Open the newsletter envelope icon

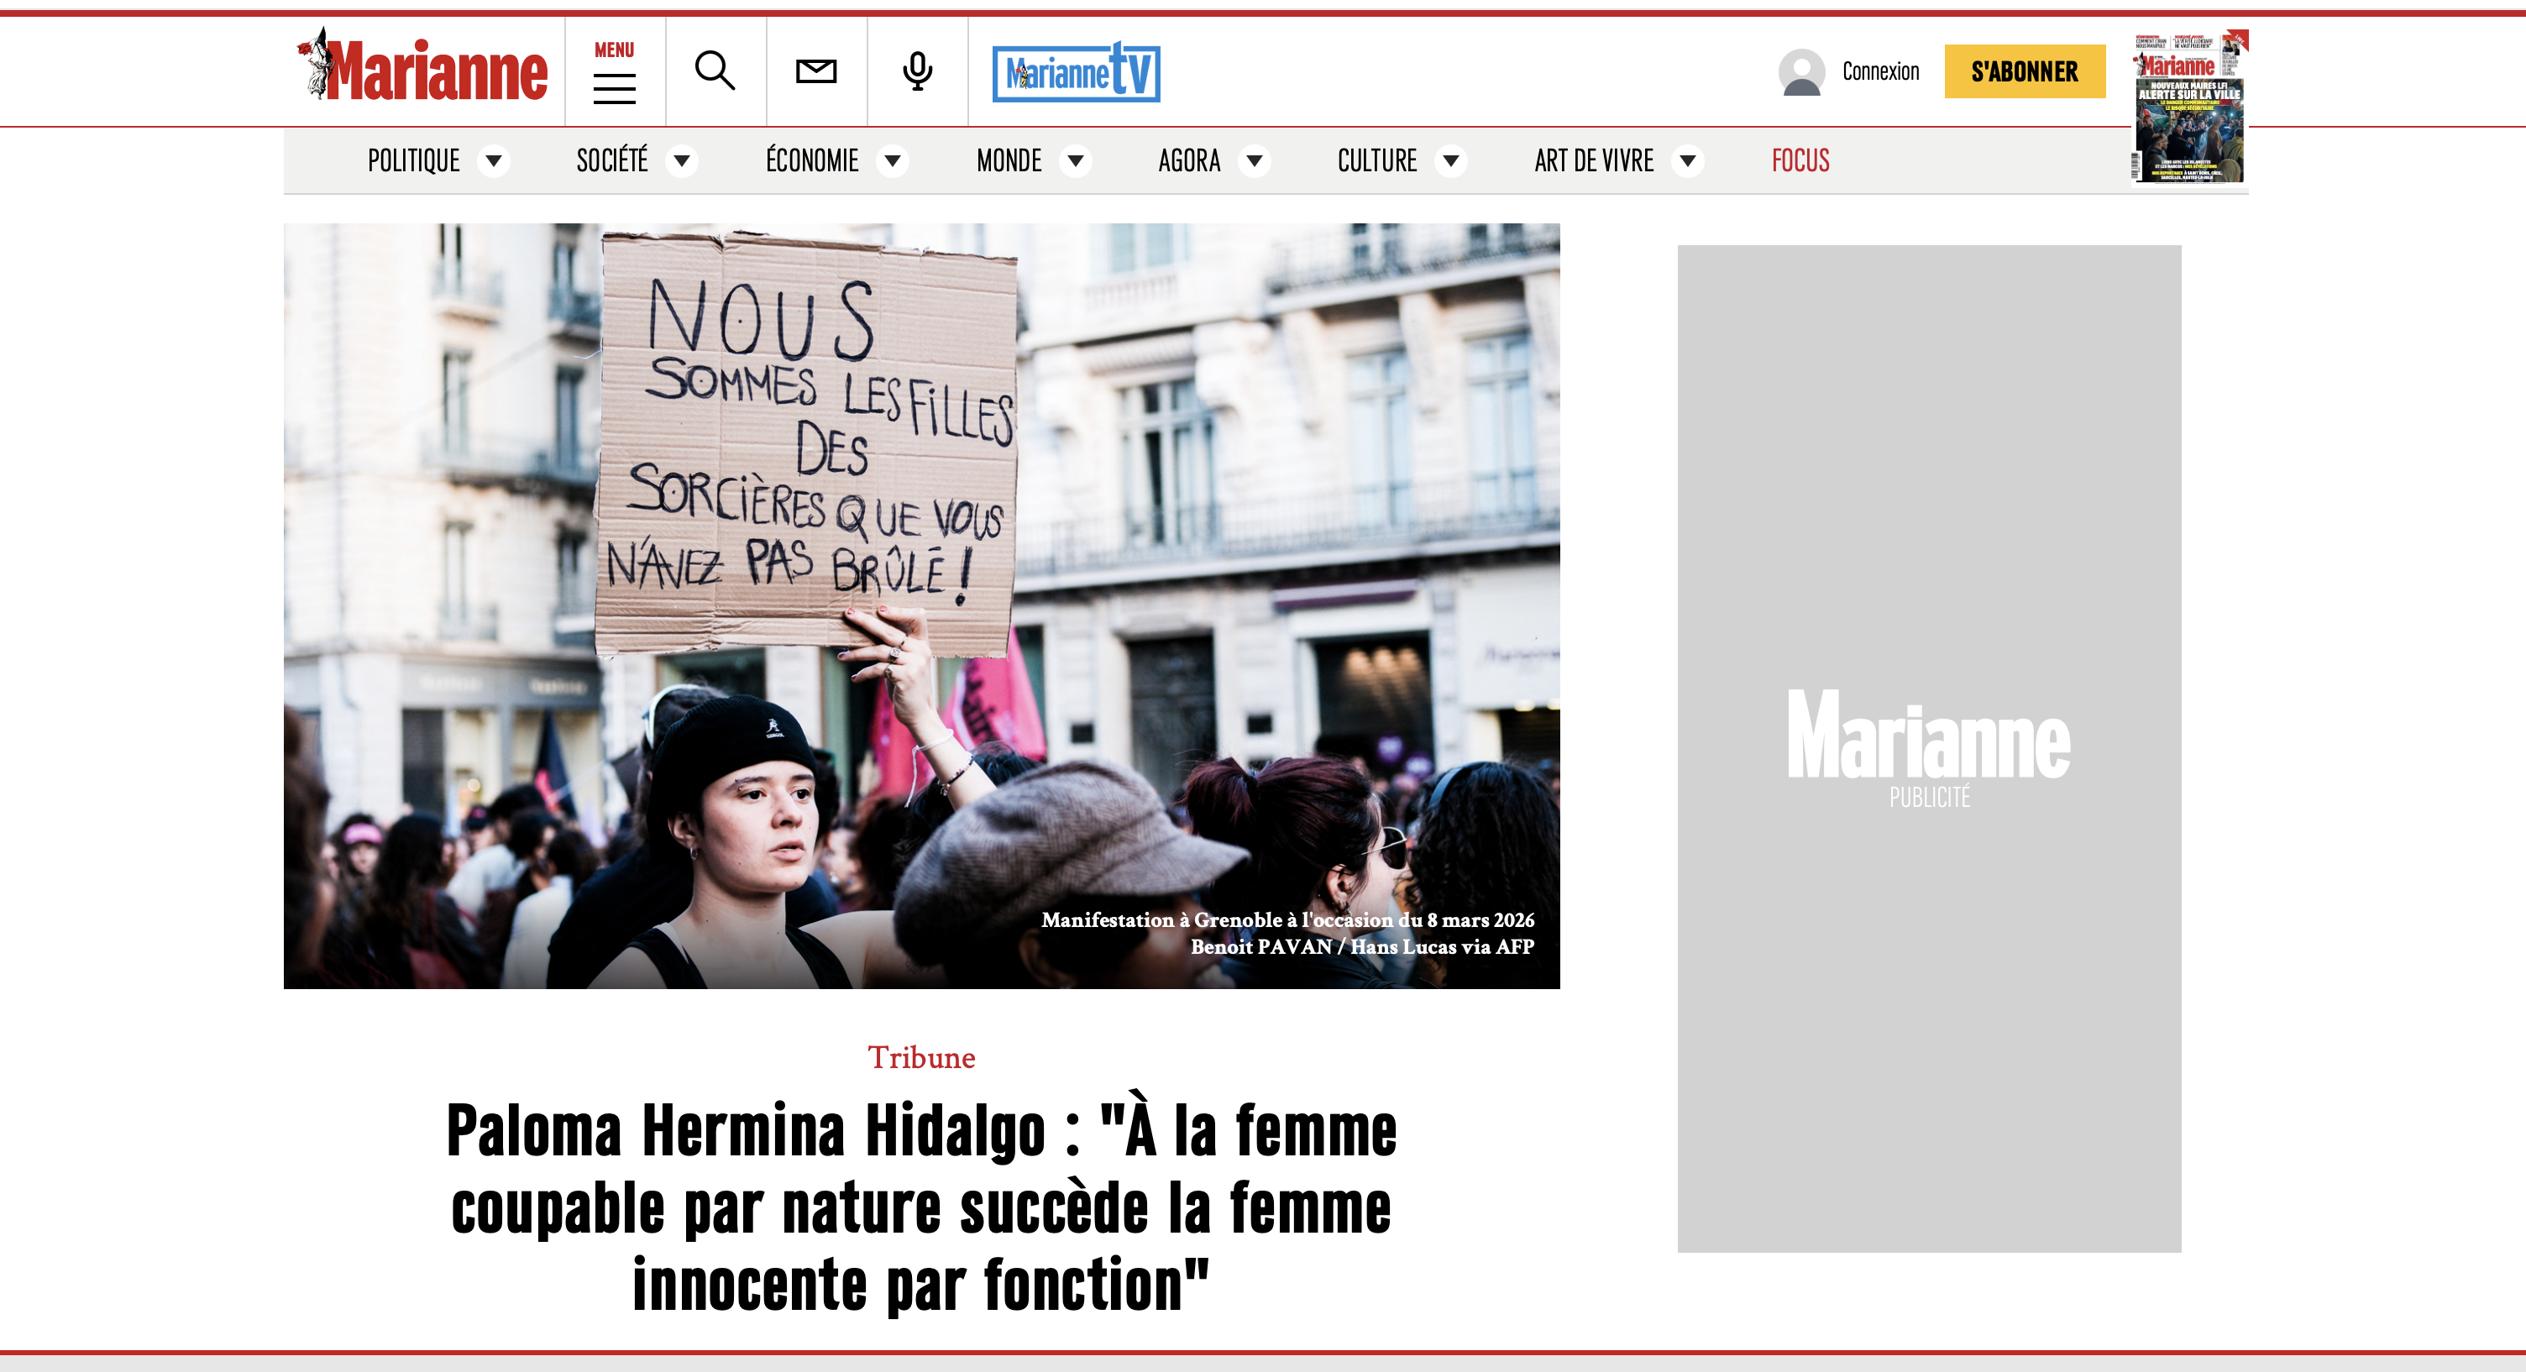pos(816,71)
